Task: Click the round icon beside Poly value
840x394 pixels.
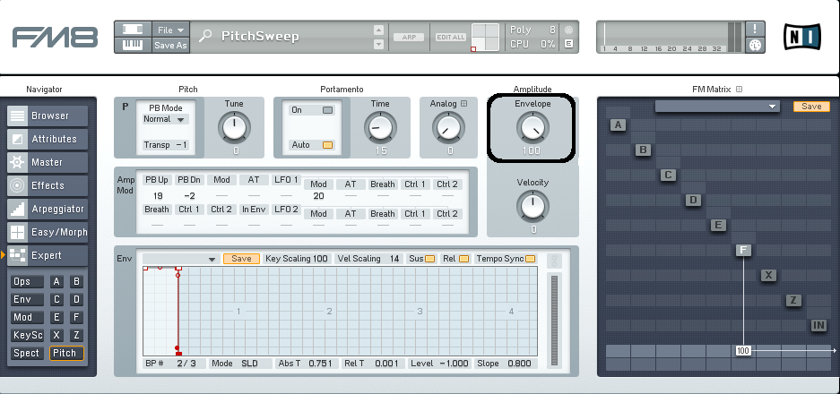Action: click(x=568, y=30)
